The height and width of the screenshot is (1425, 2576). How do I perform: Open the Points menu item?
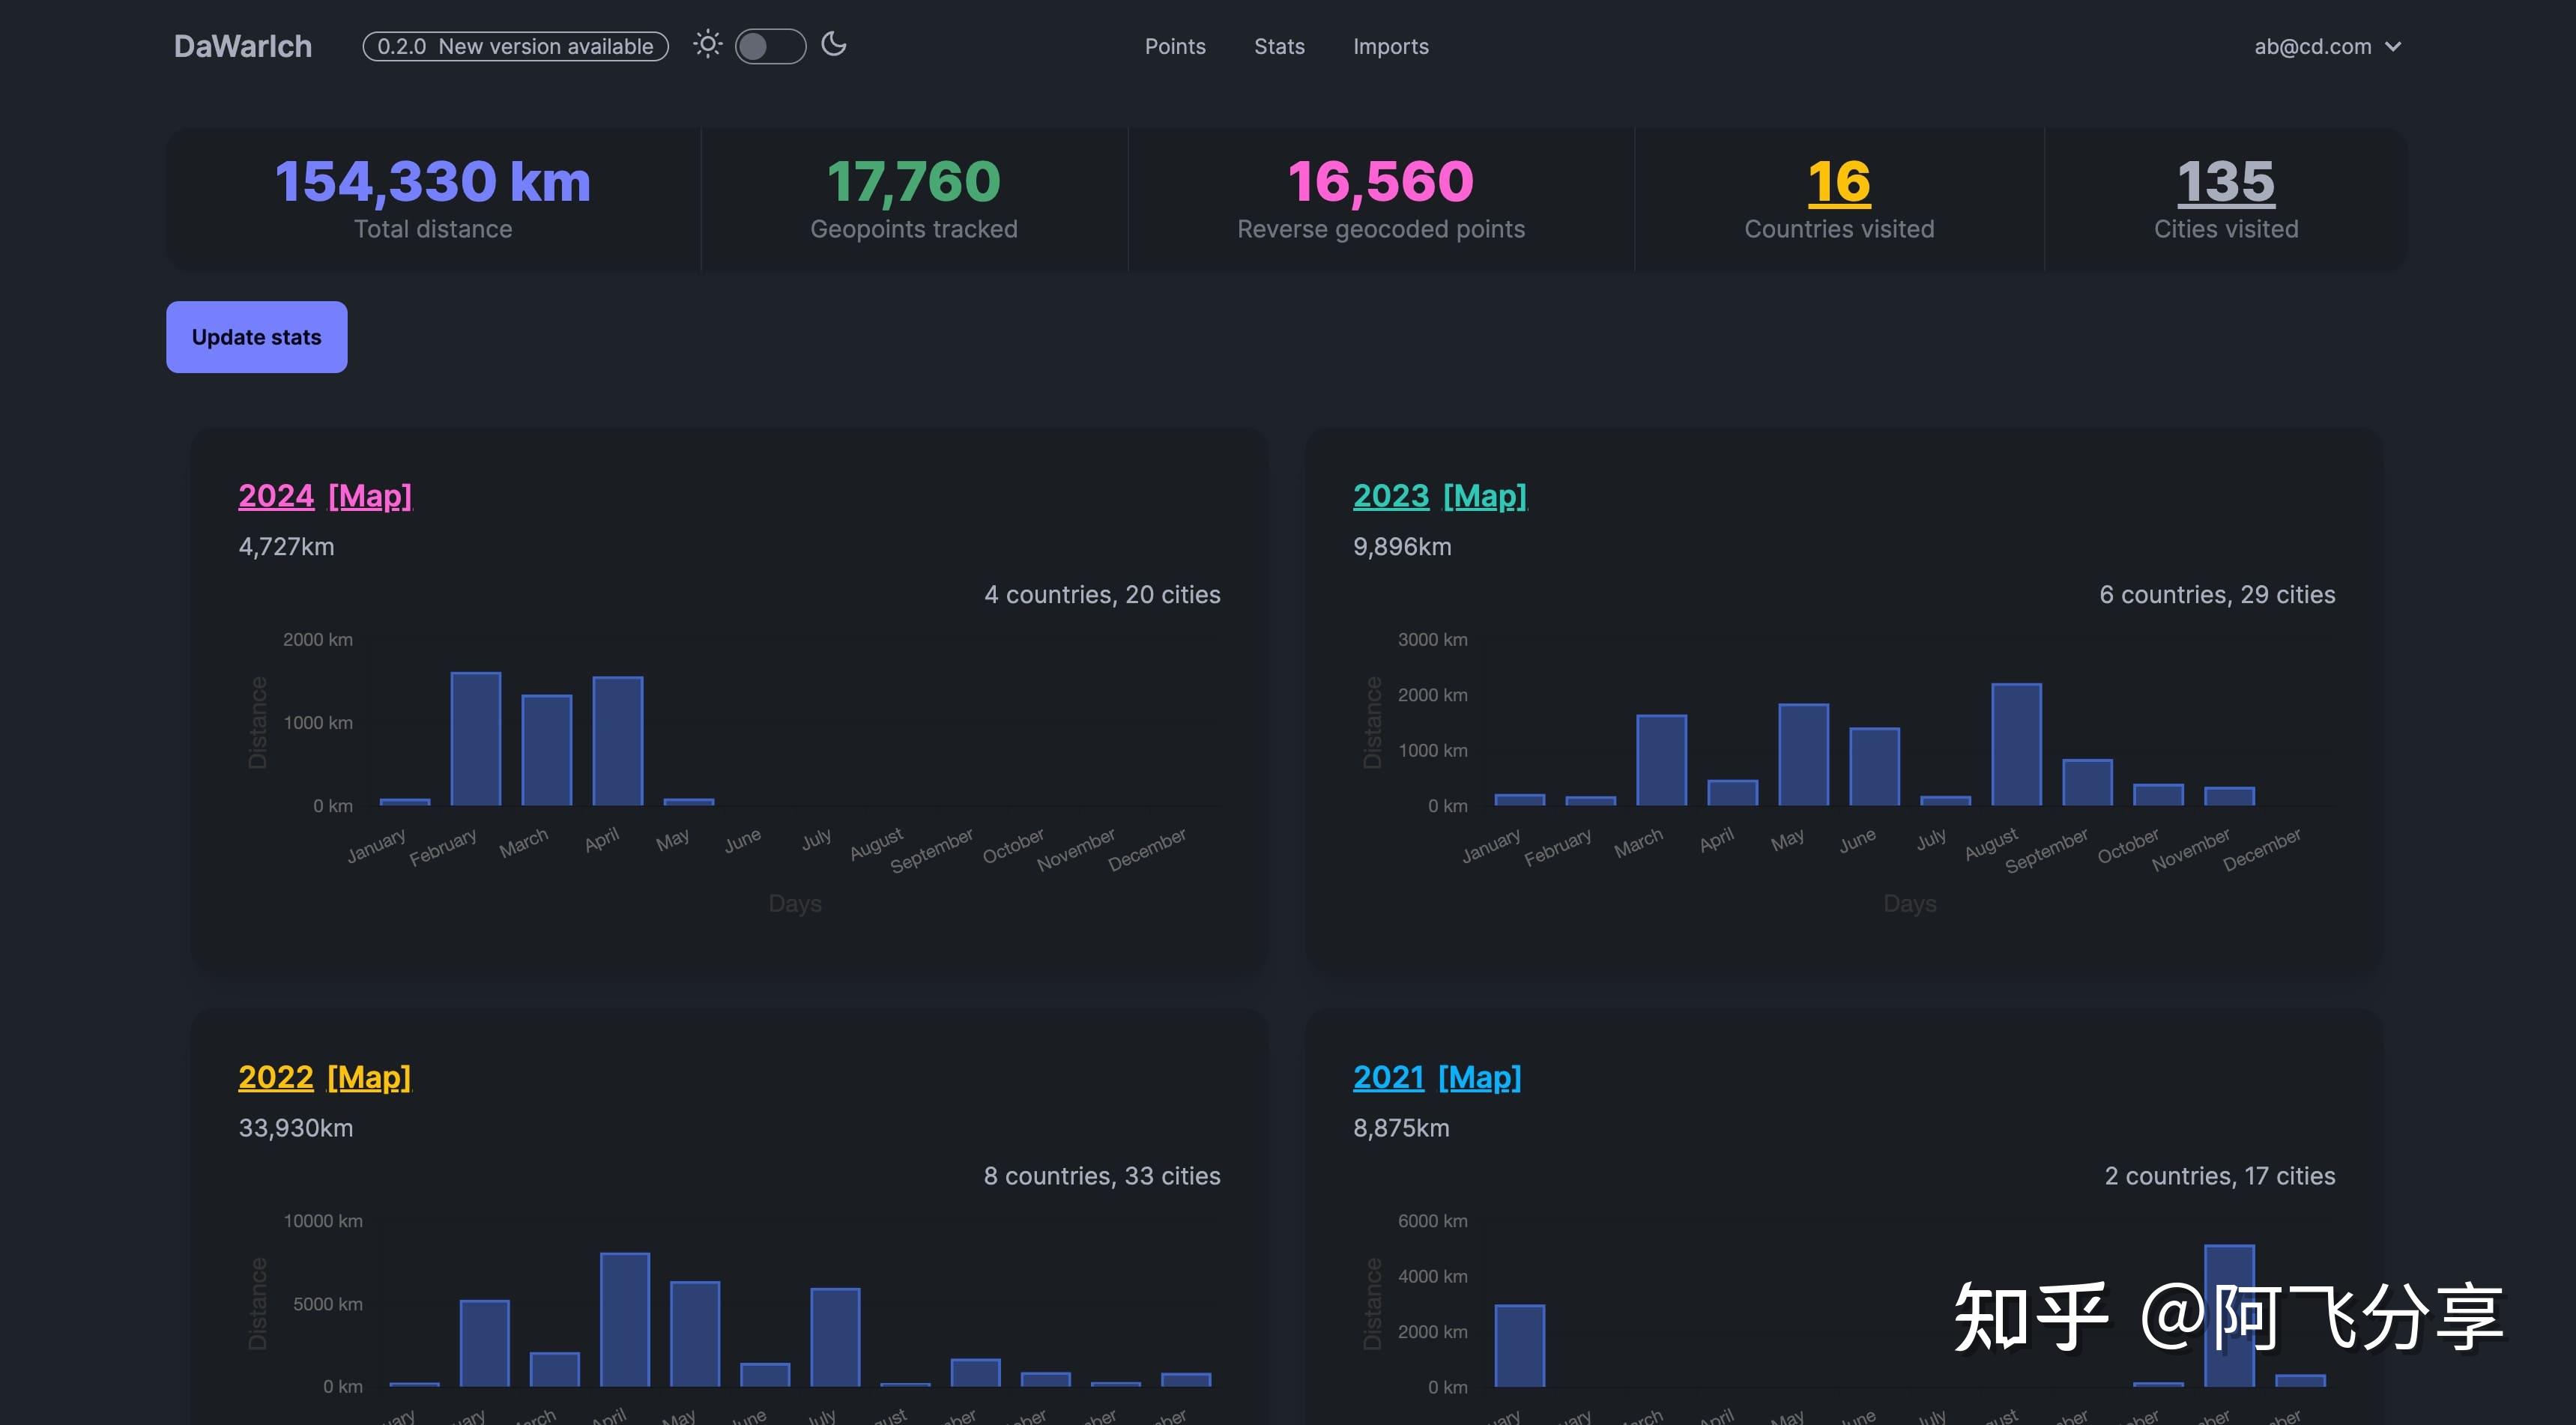tap(1174, 46)
